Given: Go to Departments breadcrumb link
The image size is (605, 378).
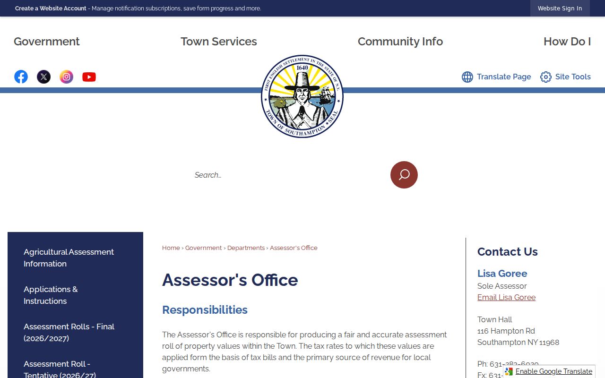Looking at the screenshot, I should 246,248.
